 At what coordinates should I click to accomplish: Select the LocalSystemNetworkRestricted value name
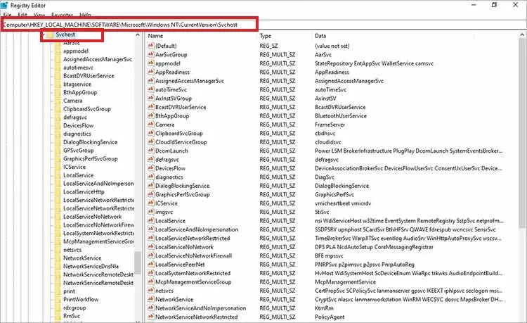193,273
